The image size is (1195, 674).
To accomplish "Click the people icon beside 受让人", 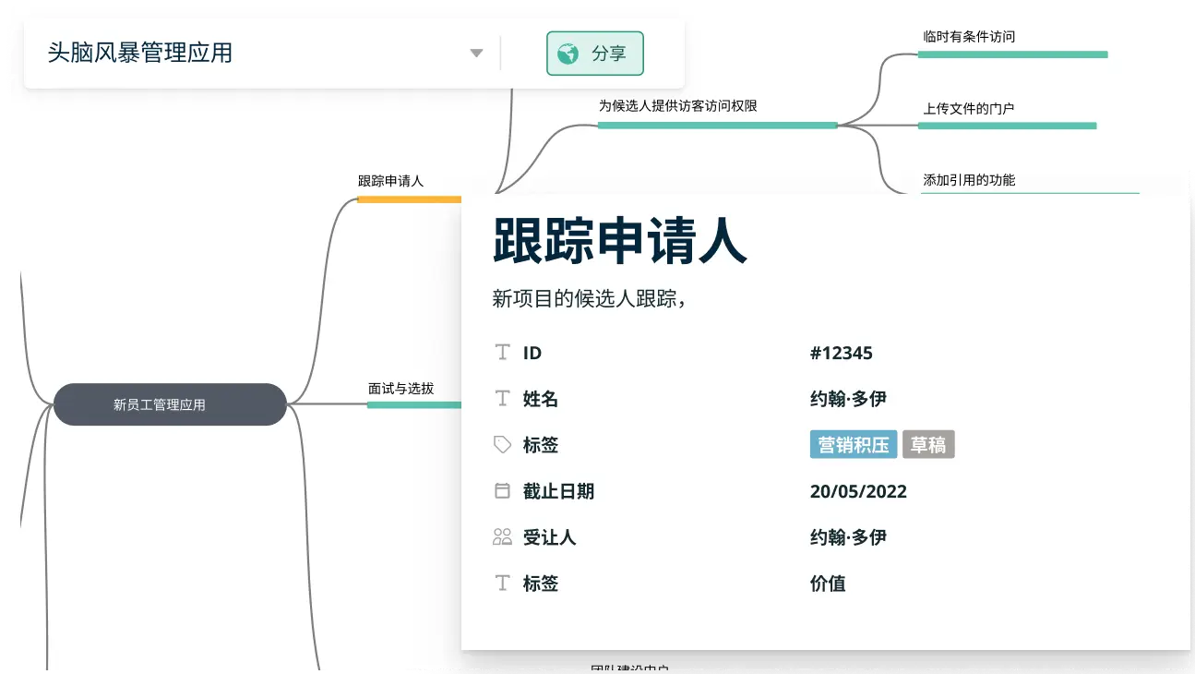I will pyautogui.click(x=502, y=537).
